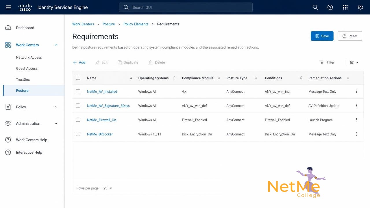Open the help question mark icon
Viewport: 370px width, 208px height.
click(330, 7)
